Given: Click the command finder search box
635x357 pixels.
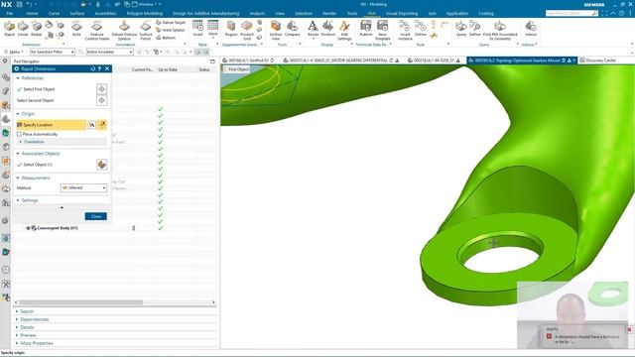Looking at the screenshot, I should tap(569, 13).
